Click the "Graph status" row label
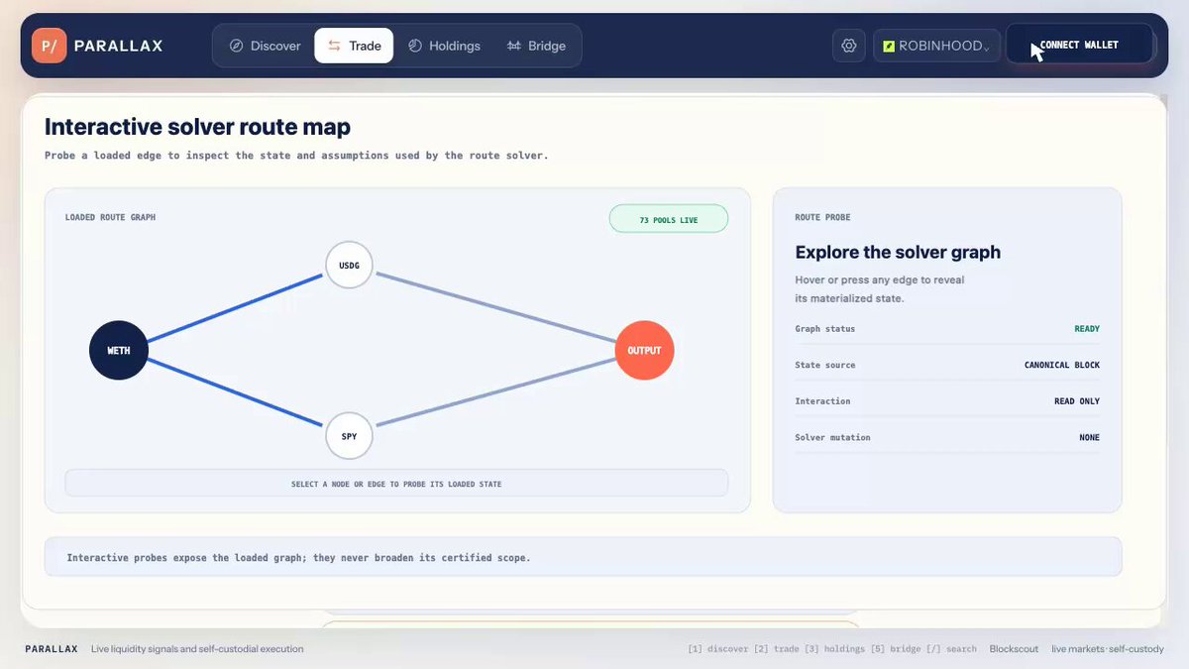This screenshot has height=669, width=1189. (824, 329)
